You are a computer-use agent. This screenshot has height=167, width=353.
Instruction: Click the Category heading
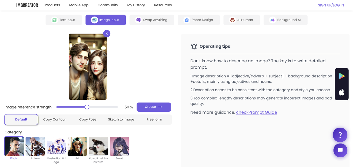click(x=13, y=132)
